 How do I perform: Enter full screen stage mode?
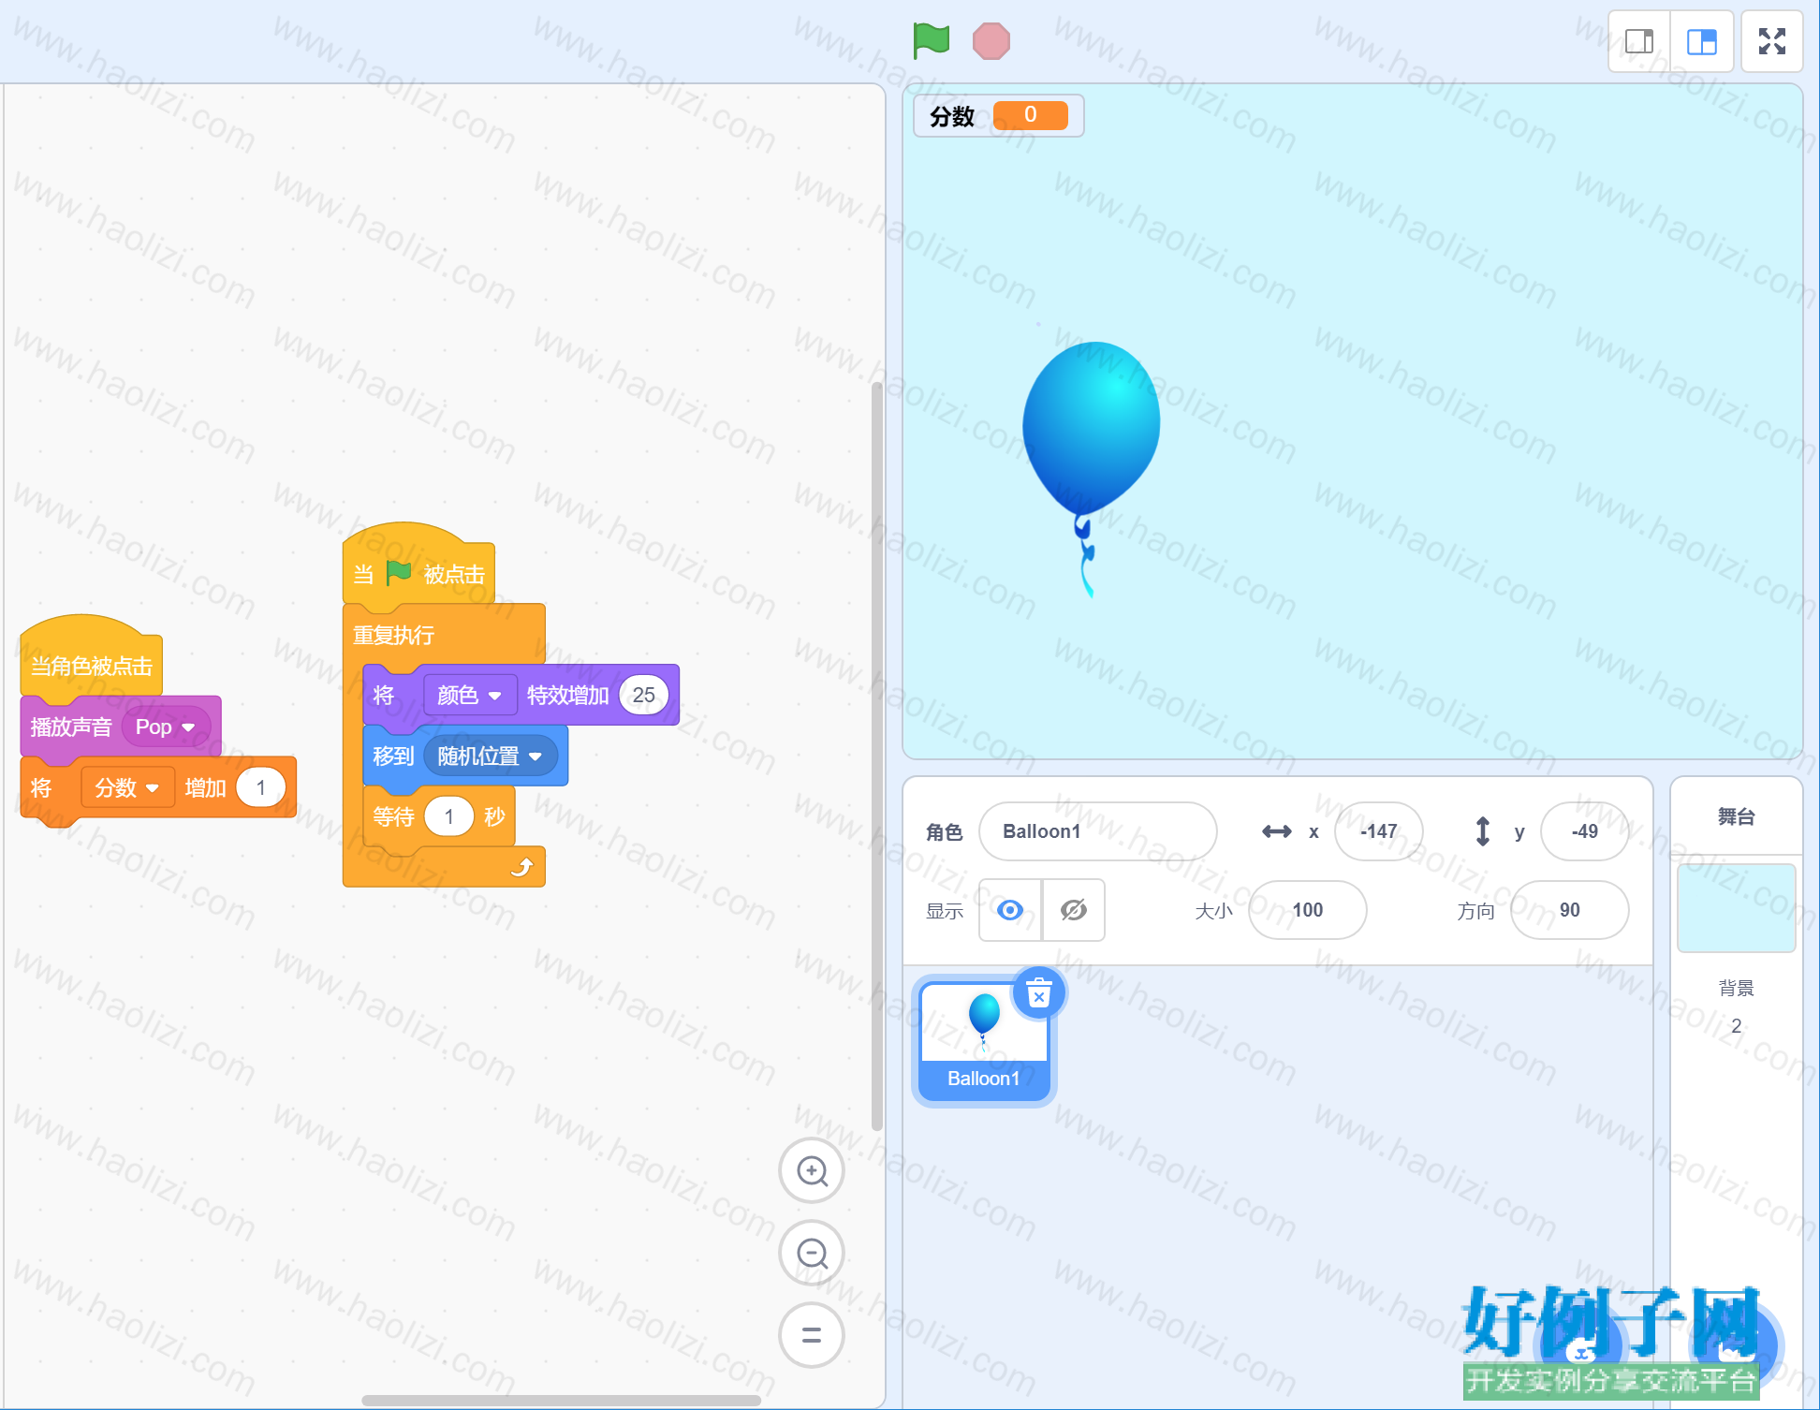coord(1772,41)
